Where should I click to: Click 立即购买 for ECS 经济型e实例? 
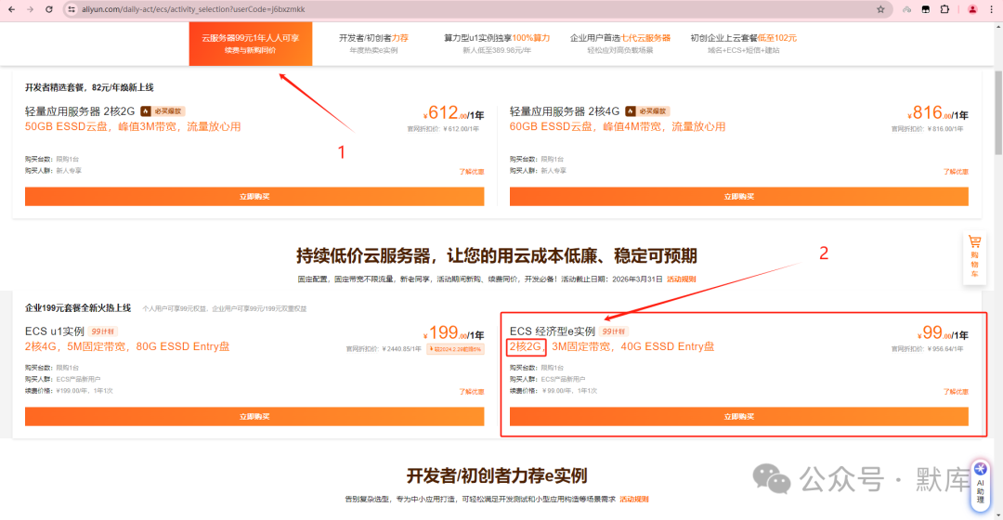click(739, 416)
